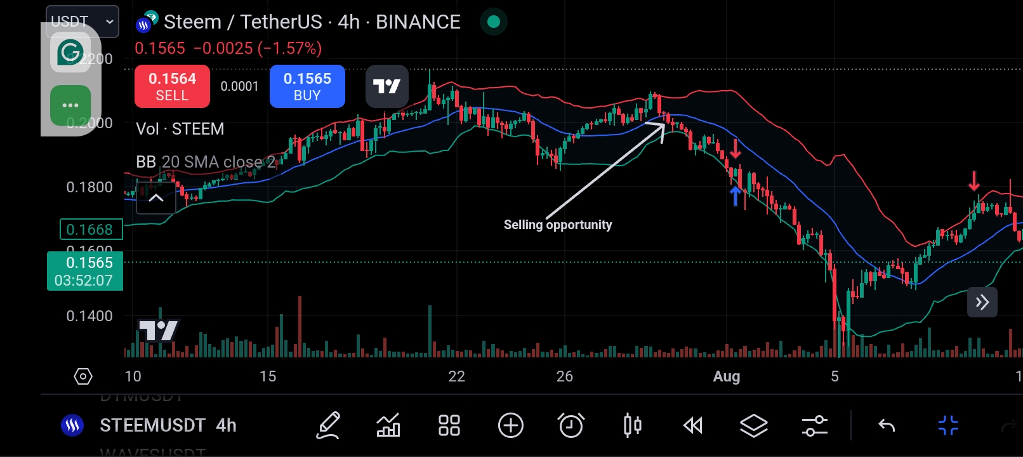Tap the blue 0.1565 BUY button
Viewport: 1023px width, 457px height.
[x=307, y=86]
